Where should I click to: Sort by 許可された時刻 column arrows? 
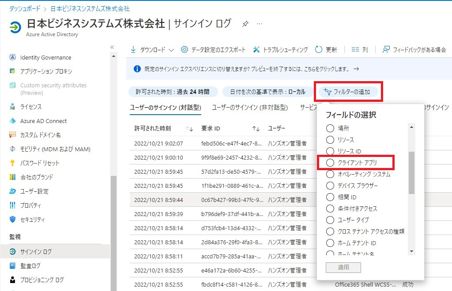(189, 129)
